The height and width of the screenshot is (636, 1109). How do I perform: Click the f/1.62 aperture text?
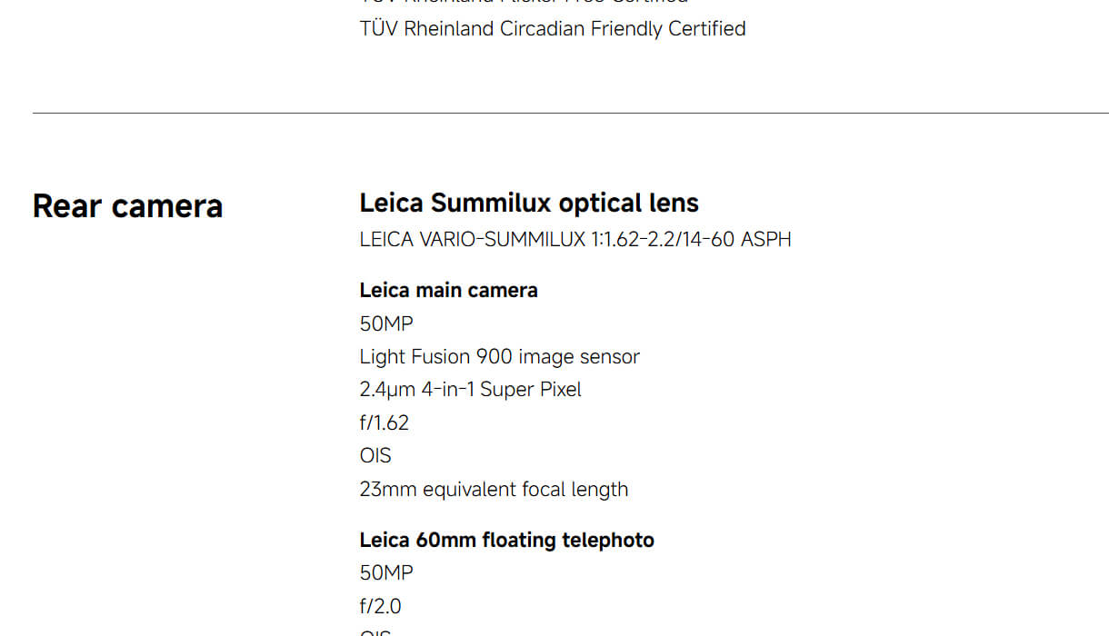384,422
